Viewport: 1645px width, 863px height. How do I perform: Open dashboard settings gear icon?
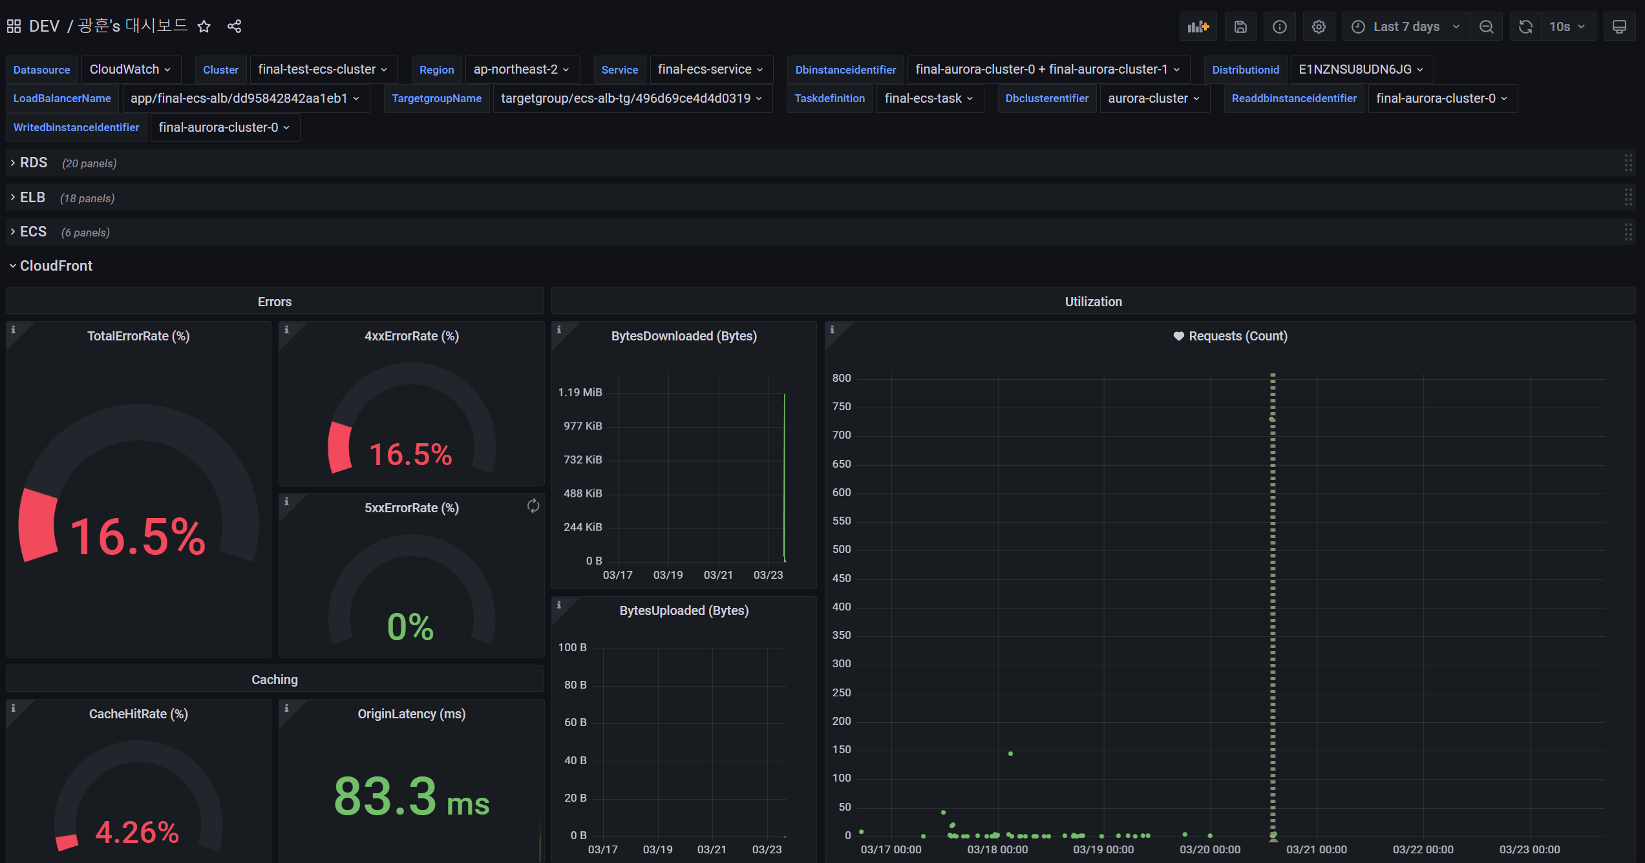click(x=1319, y=26)
